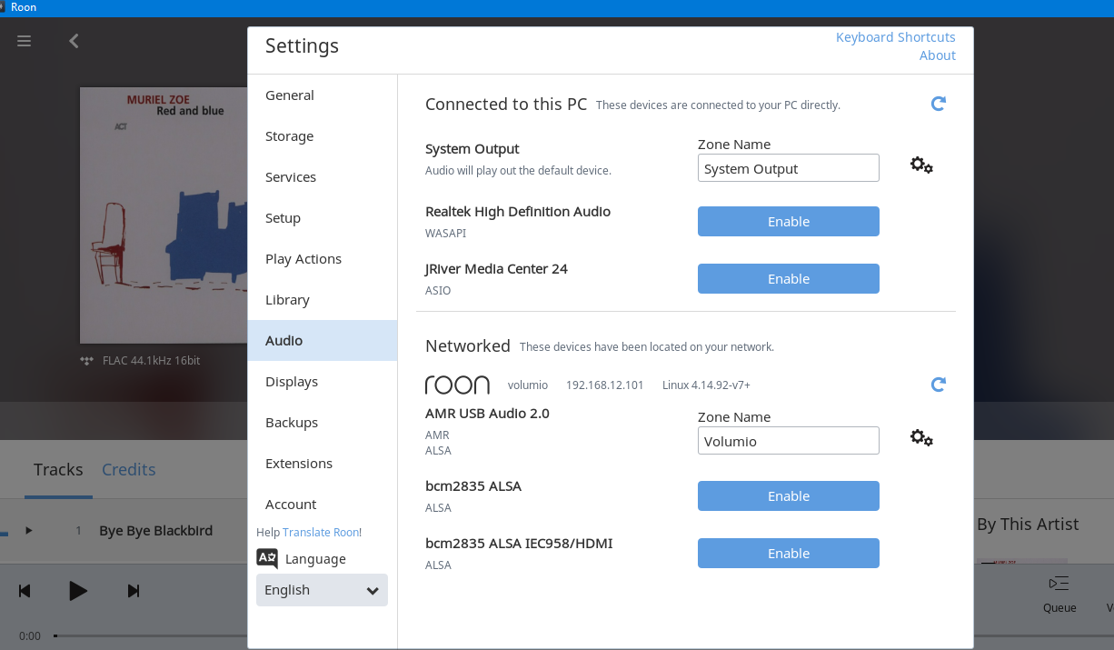Click the AMR USB Audio 2.0 device name

click(487, 414)
